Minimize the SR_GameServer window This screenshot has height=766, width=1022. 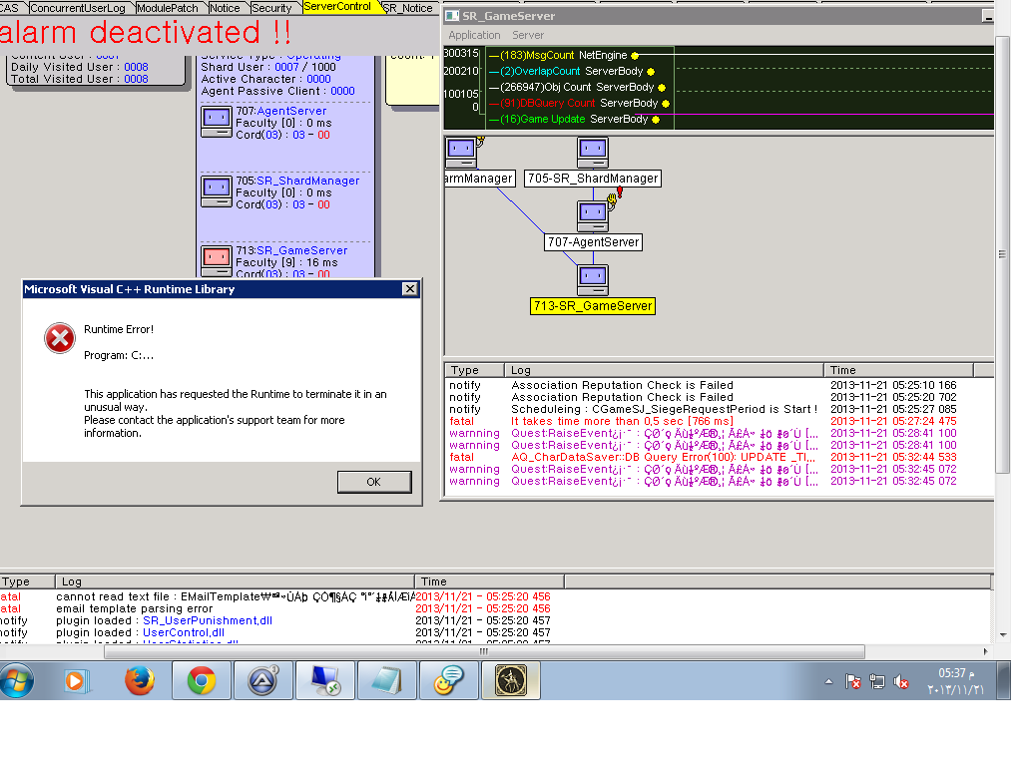pos(988,16)
